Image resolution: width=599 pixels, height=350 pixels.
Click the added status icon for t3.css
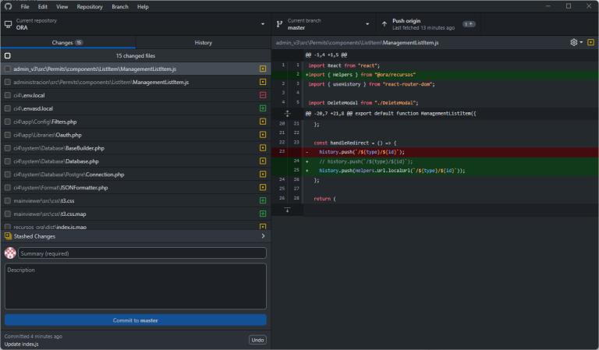point(263,200)
